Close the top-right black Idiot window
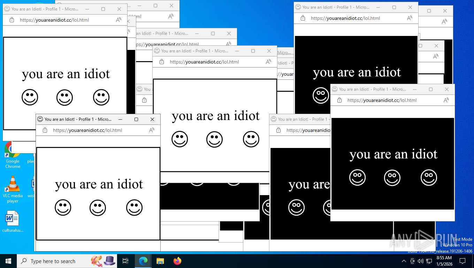 coord(410,7)
